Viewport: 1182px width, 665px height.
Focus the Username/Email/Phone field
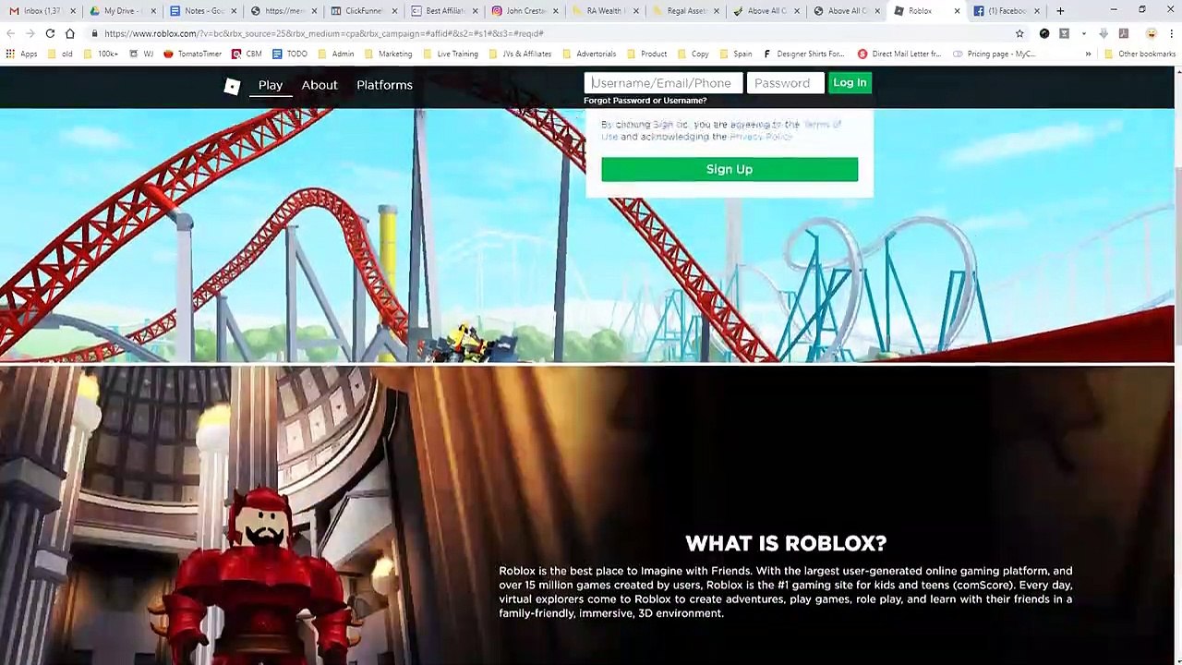[663, 83]
